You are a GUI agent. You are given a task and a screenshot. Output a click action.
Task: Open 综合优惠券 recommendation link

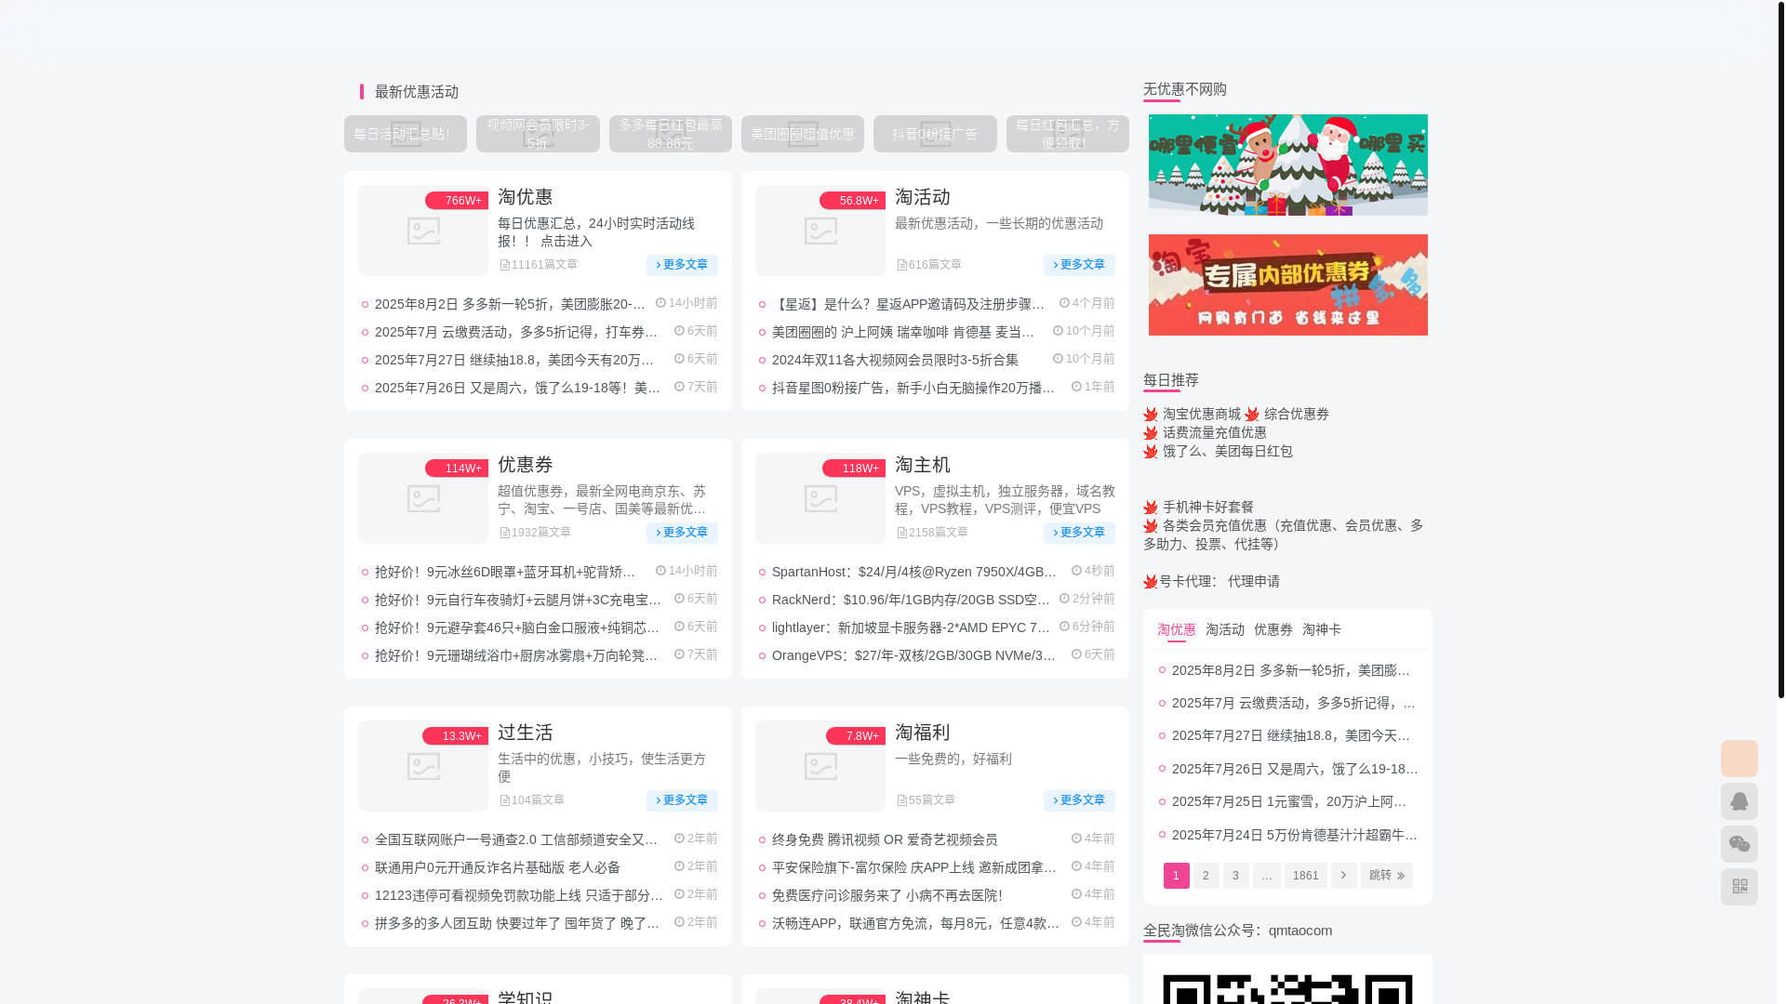[x=1296, y=414]
